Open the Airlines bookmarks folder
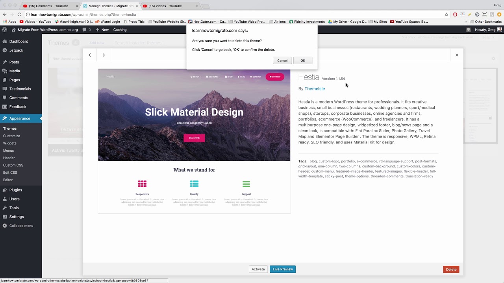504x283 pixels. pos(277,22)
